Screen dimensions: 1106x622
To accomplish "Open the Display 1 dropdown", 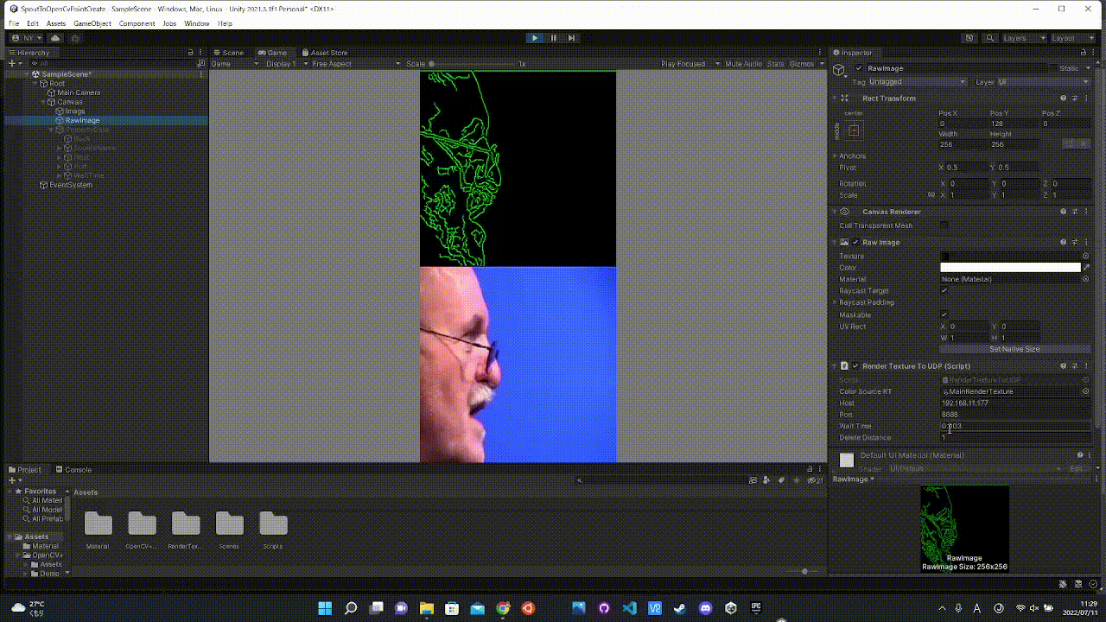I will click(x=284, y=64).
